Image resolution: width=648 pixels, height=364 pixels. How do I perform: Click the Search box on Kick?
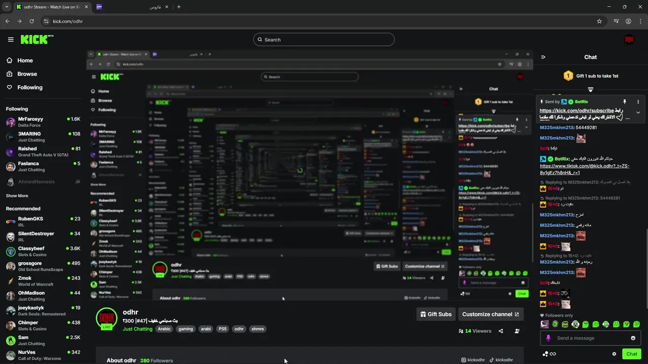[323, 39]
